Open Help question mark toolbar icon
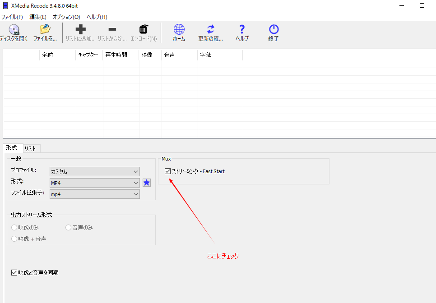This screenshot has height=303, width=436. [x=242, y=30]
